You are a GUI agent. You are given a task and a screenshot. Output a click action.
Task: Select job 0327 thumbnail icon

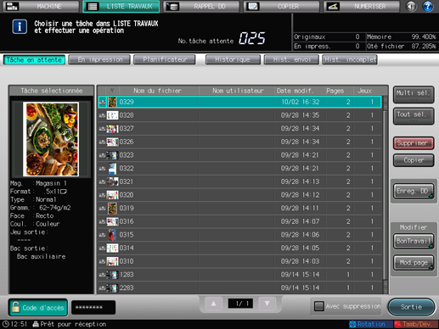tap(112, 129)
